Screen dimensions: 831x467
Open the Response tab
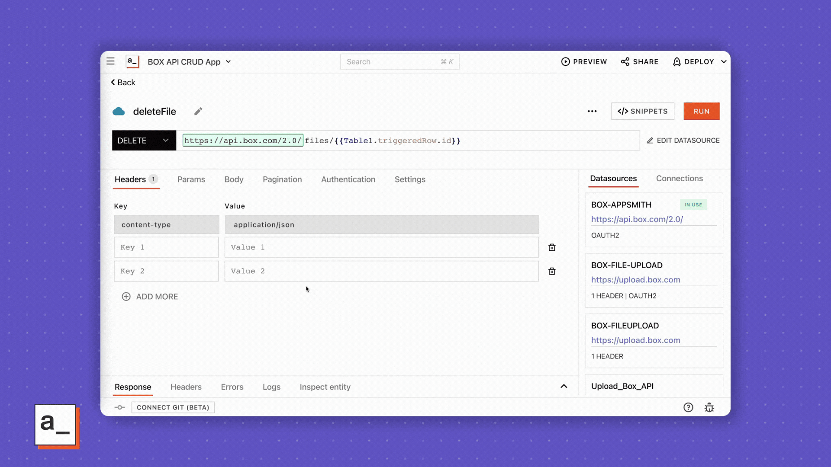coord(133,387)
